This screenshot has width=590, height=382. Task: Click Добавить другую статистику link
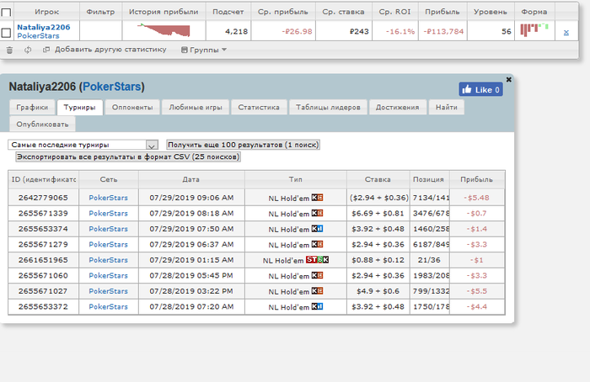pyautogui.click(x=110, y=50)
